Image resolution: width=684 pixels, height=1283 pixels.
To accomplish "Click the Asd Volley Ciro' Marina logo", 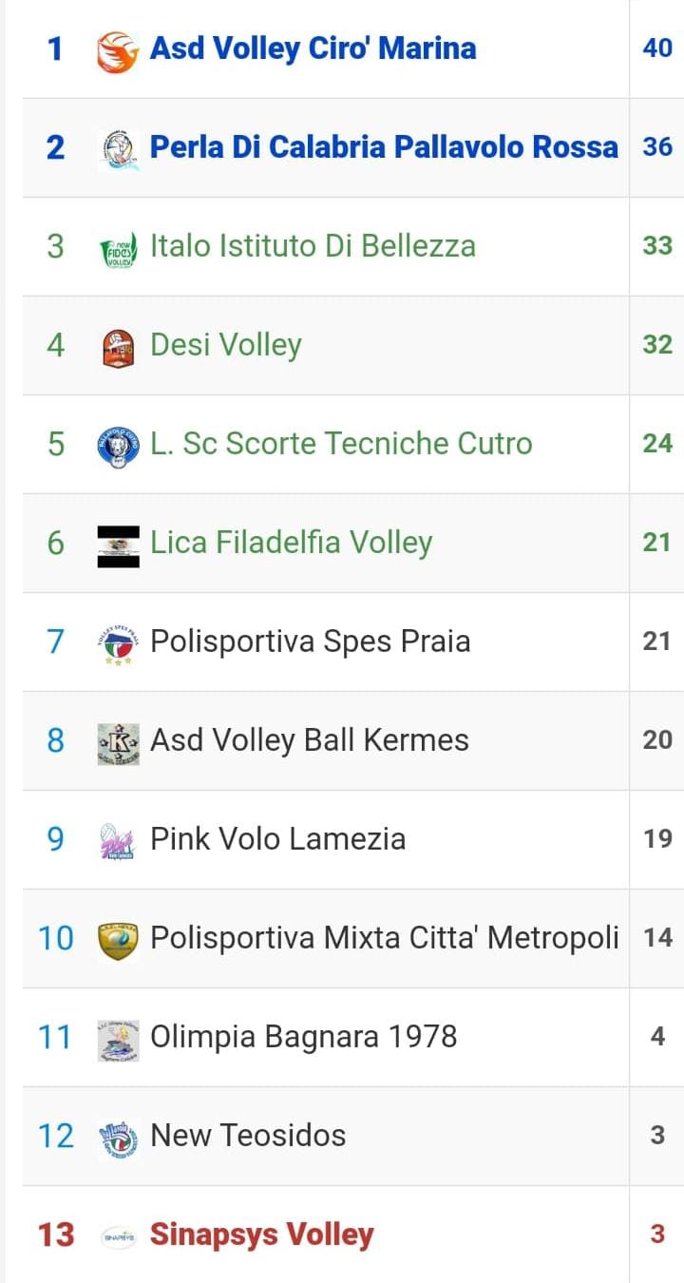I will (x=118, y=49).
